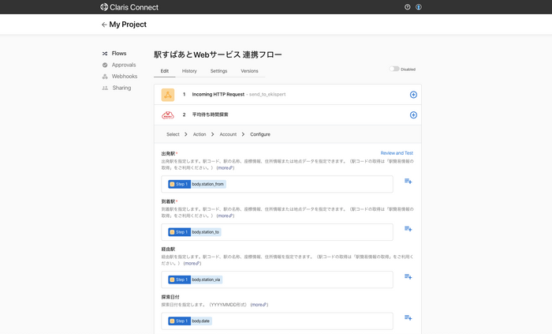This screenshot has width=552, height=334.
Task: Collapse step 1 Incoming HTTP Request row
Action: click(x=288, y=95)
